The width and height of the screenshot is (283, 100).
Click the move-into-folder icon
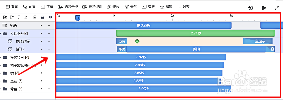tap(5, 17)
